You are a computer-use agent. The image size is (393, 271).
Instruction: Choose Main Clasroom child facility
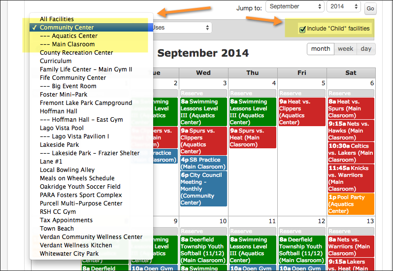click(91, 44)
